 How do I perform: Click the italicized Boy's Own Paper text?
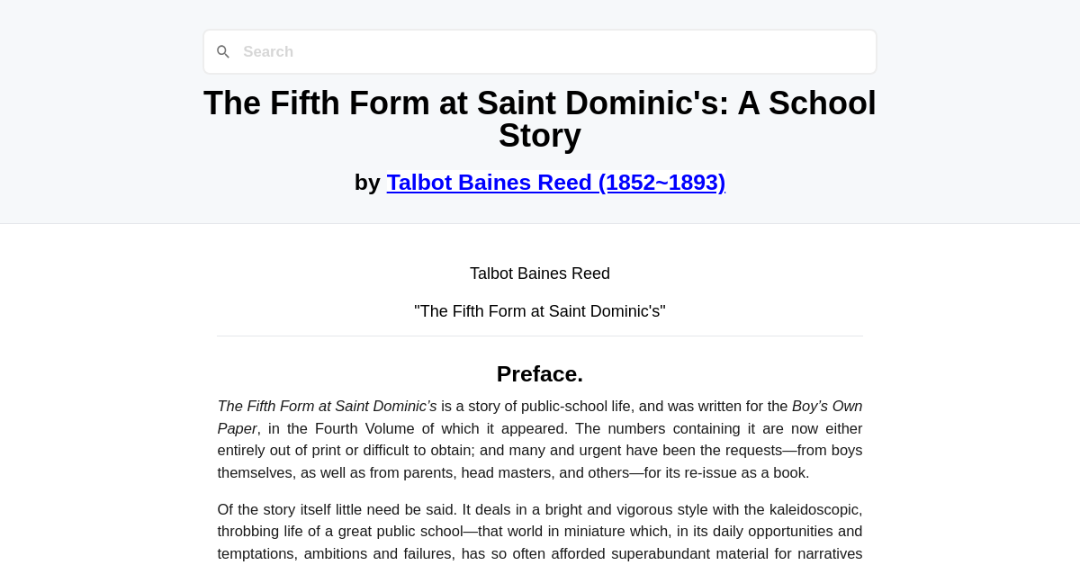(x=825, y=406)
